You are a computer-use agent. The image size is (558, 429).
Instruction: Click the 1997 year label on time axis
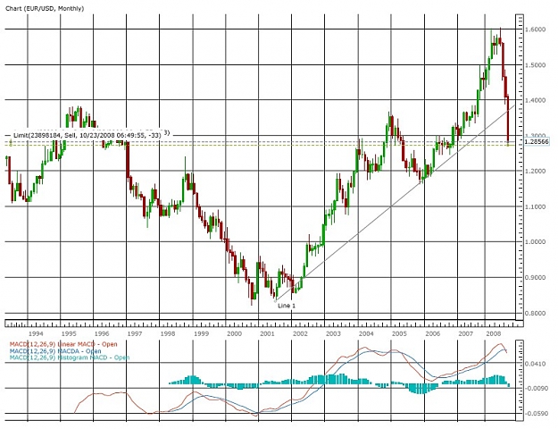pyautogui.click(x=135, y=334)
